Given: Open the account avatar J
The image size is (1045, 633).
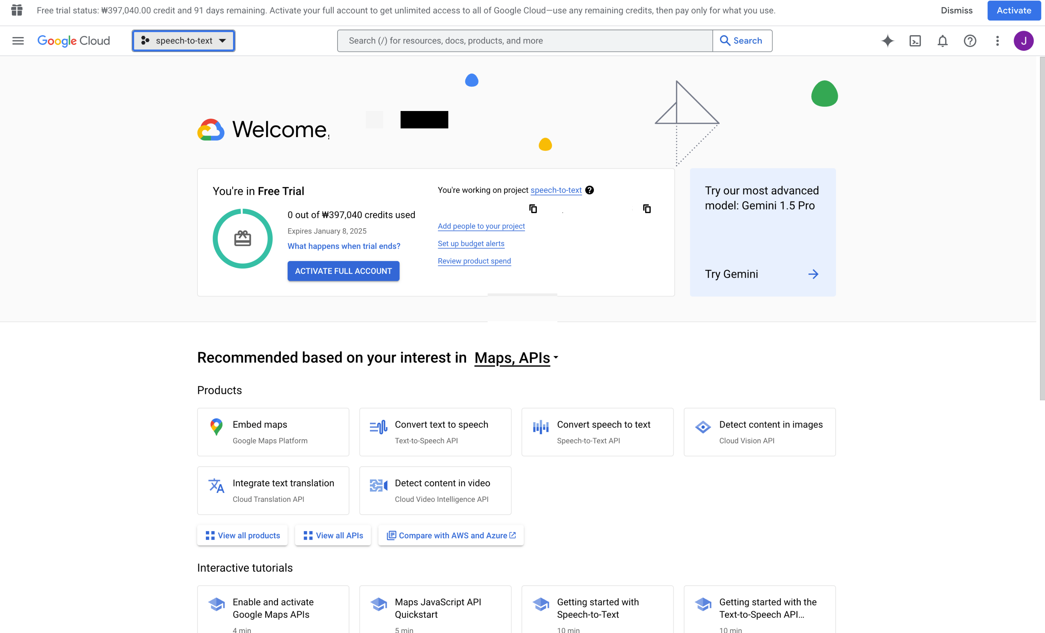Looking at the screenshot, I should 1023,41.
